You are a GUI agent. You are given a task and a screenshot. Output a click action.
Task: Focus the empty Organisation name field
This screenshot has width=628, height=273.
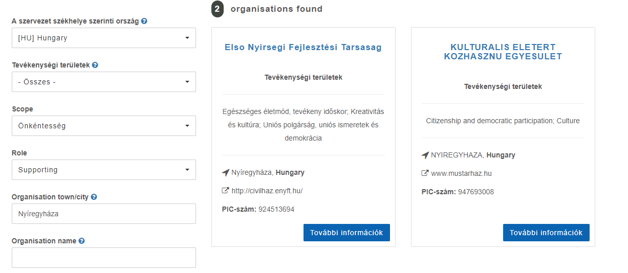[103, 258]
